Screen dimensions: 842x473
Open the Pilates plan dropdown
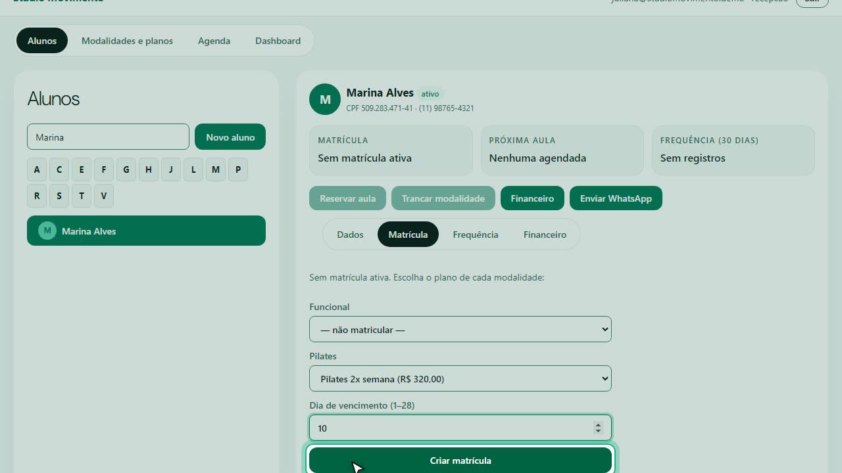460,378
